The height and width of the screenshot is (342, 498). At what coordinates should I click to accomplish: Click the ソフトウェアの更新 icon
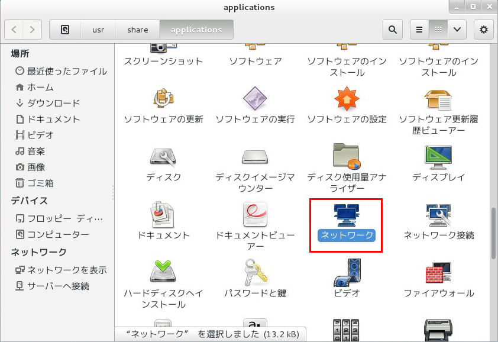(163, 99)
